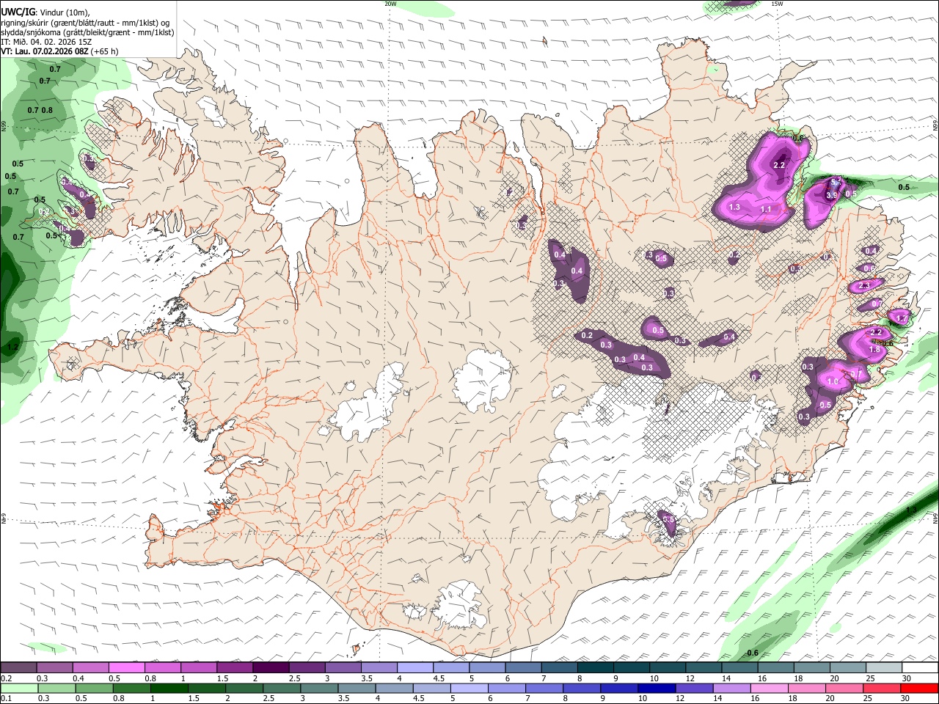The image size is (939, 704).
Task: Click the '1.7' snowfall value on the east coast
Action: tap(901, 318)
